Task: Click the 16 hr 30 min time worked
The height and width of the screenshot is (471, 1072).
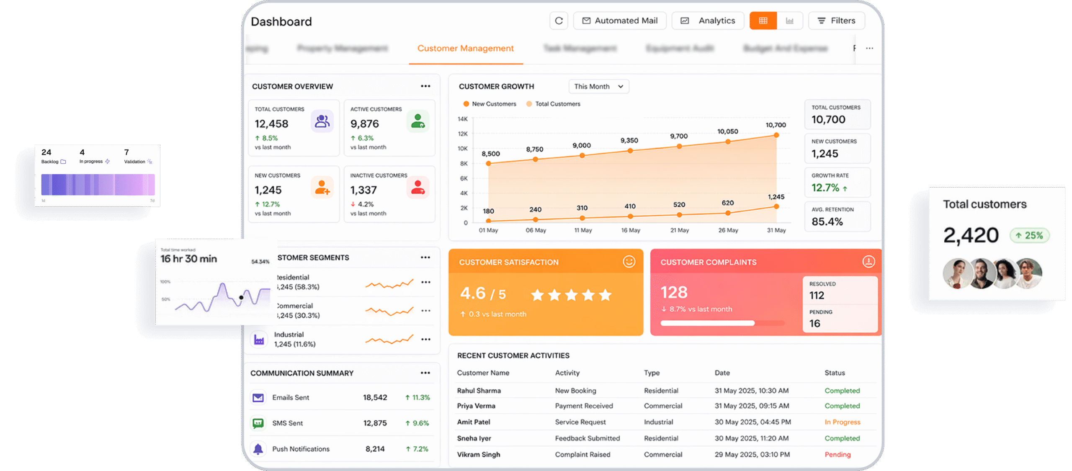Action: pos(188,259)
